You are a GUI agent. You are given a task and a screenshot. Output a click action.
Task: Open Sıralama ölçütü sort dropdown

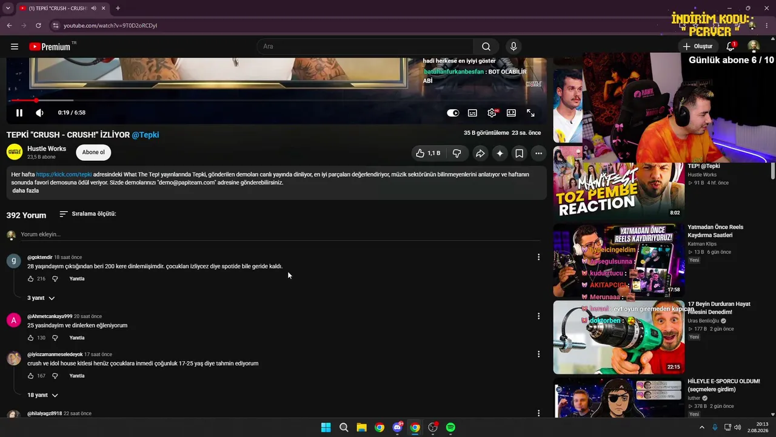coord(88,214)
